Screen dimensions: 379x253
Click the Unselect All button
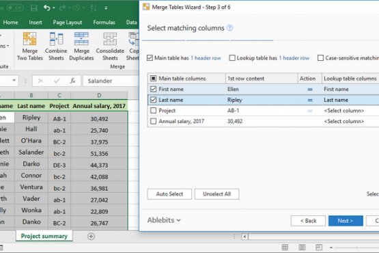[216, 194]
